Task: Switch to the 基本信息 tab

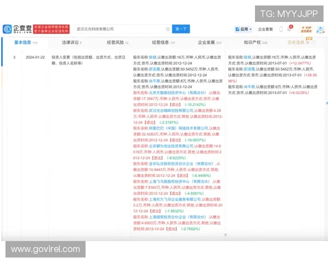Action: 26,43
